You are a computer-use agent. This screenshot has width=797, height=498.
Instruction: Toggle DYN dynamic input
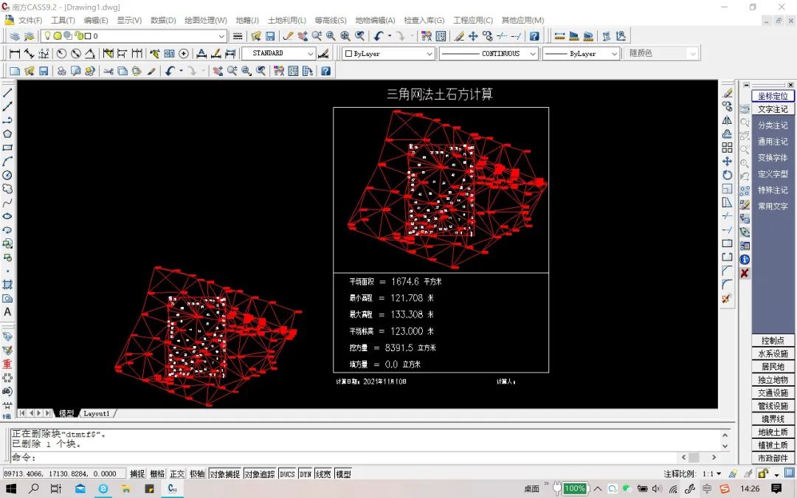point(306,474)
